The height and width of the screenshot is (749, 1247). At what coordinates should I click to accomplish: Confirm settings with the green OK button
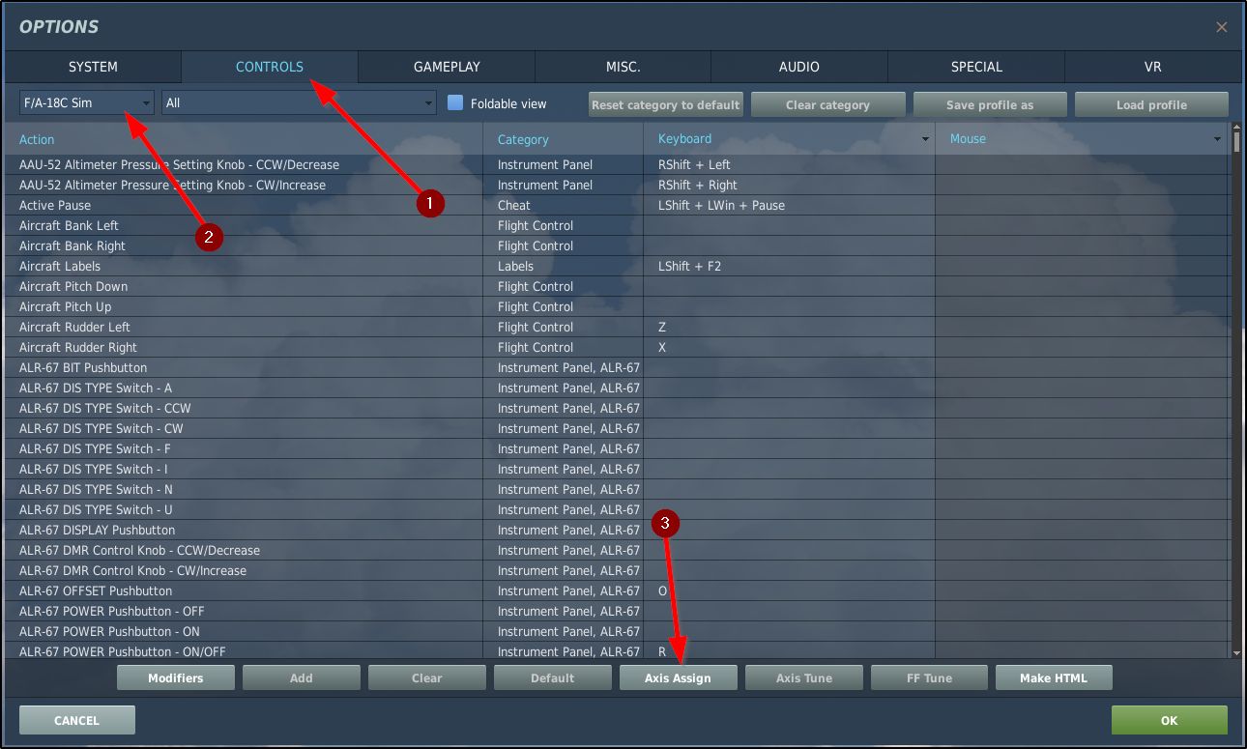click(x=1169, y=720)
